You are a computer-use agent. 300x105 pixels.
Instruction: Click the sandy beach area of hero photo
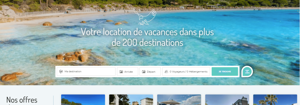point(38,19)
